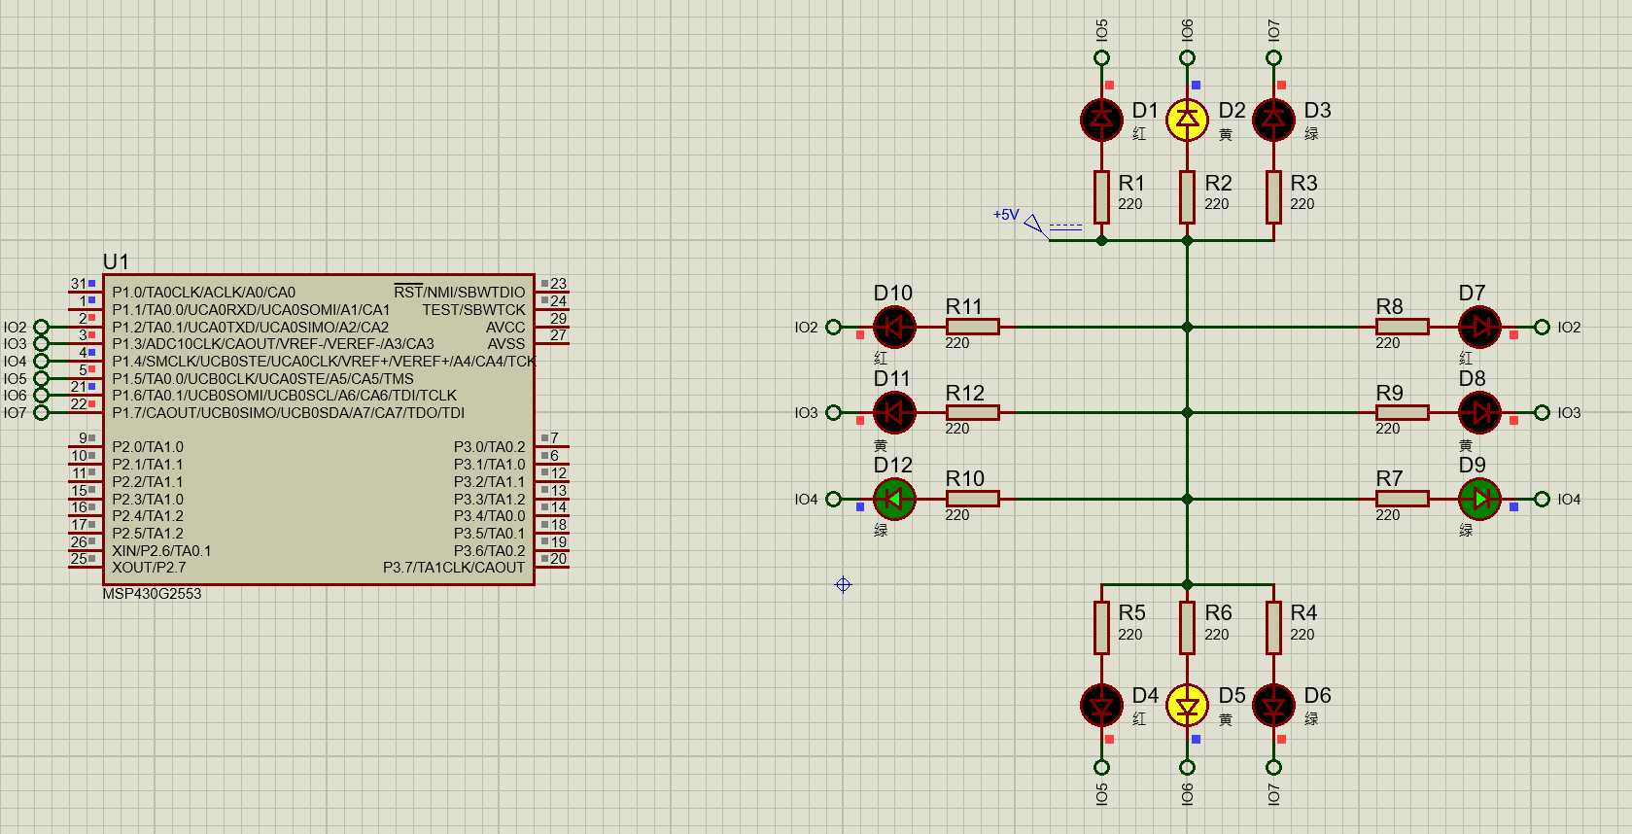Select lit green LED D12
The width and height of the screenshot is (1632, 834).
tap(894, 499)
